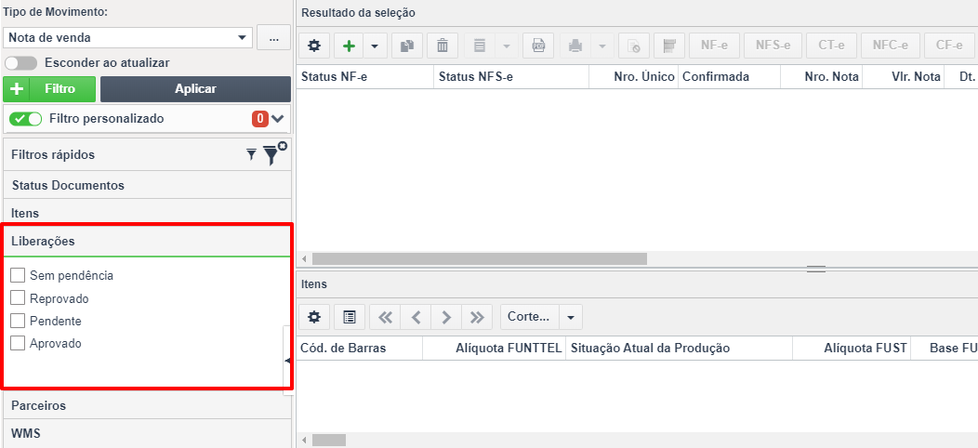Open dropdown arrow next to green plus
Screen dimensions: 978x448
point(375,46)
